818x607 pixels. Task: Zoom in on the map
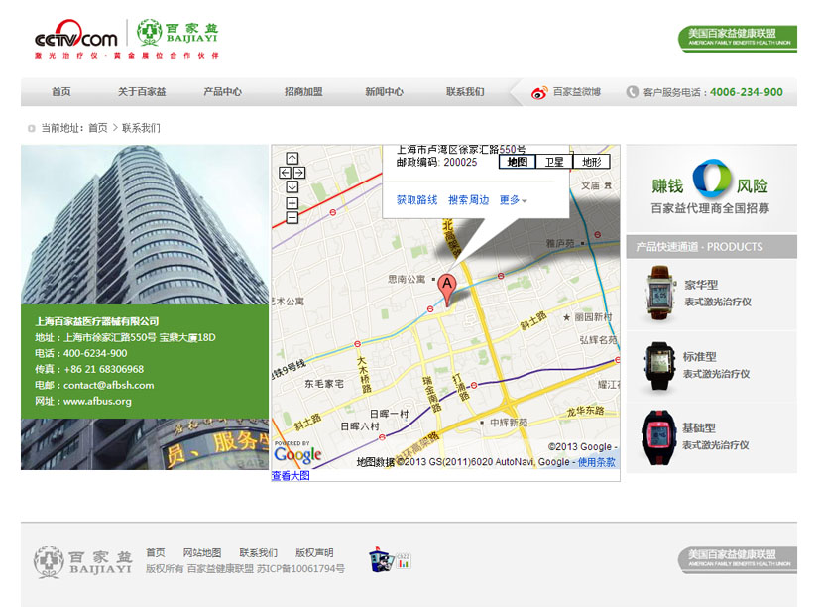pos(292,203)
